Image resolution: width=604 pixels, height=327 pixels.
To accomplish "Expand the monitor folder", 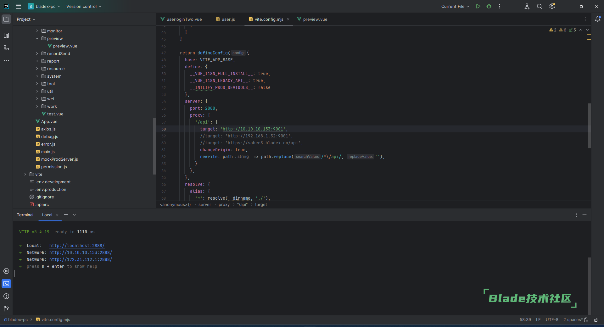I will (37, 31).
